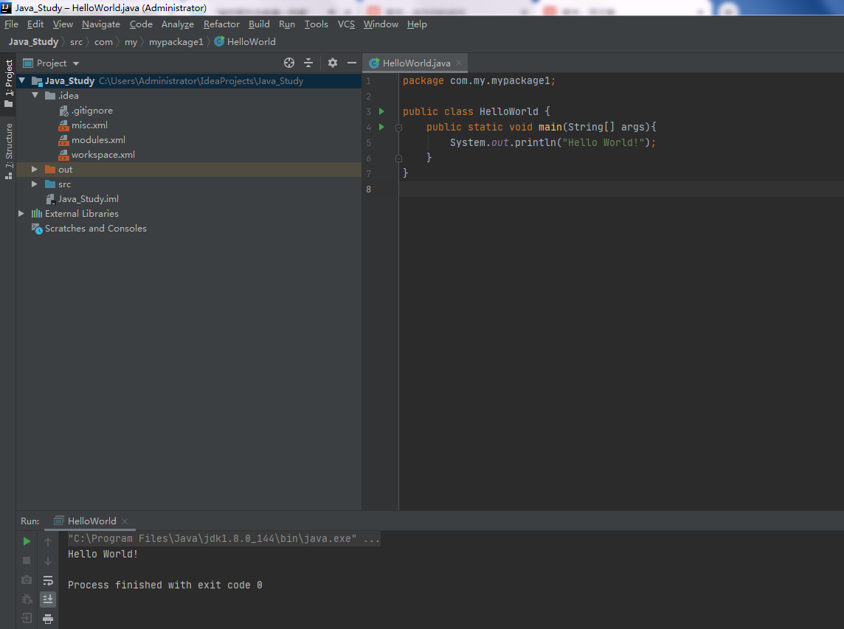The image size is (844, 629).
Task: Open the Code menu
Action: point(141,24)
